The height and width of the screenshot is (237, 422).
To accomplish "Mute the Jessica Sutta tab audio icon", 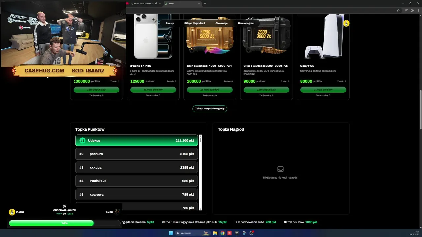I will (x=156, y=3).
